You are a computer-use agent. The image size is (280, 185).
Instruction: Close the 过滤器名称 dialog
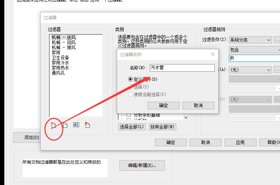213,54
